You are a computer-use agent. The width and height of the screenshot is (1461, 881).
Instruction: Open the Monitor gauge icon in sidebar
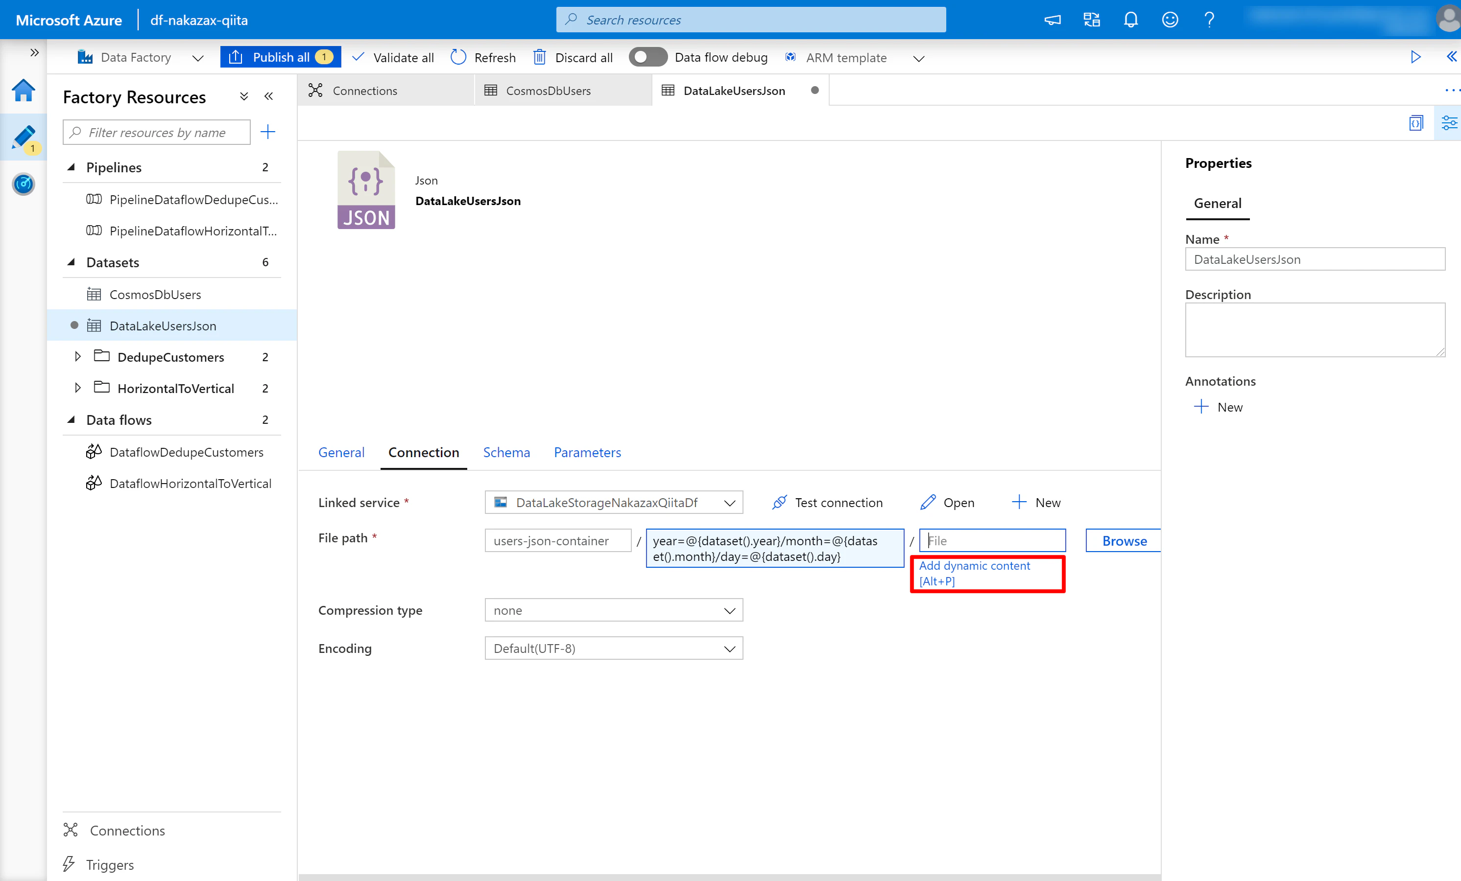(x=23, y=184)
